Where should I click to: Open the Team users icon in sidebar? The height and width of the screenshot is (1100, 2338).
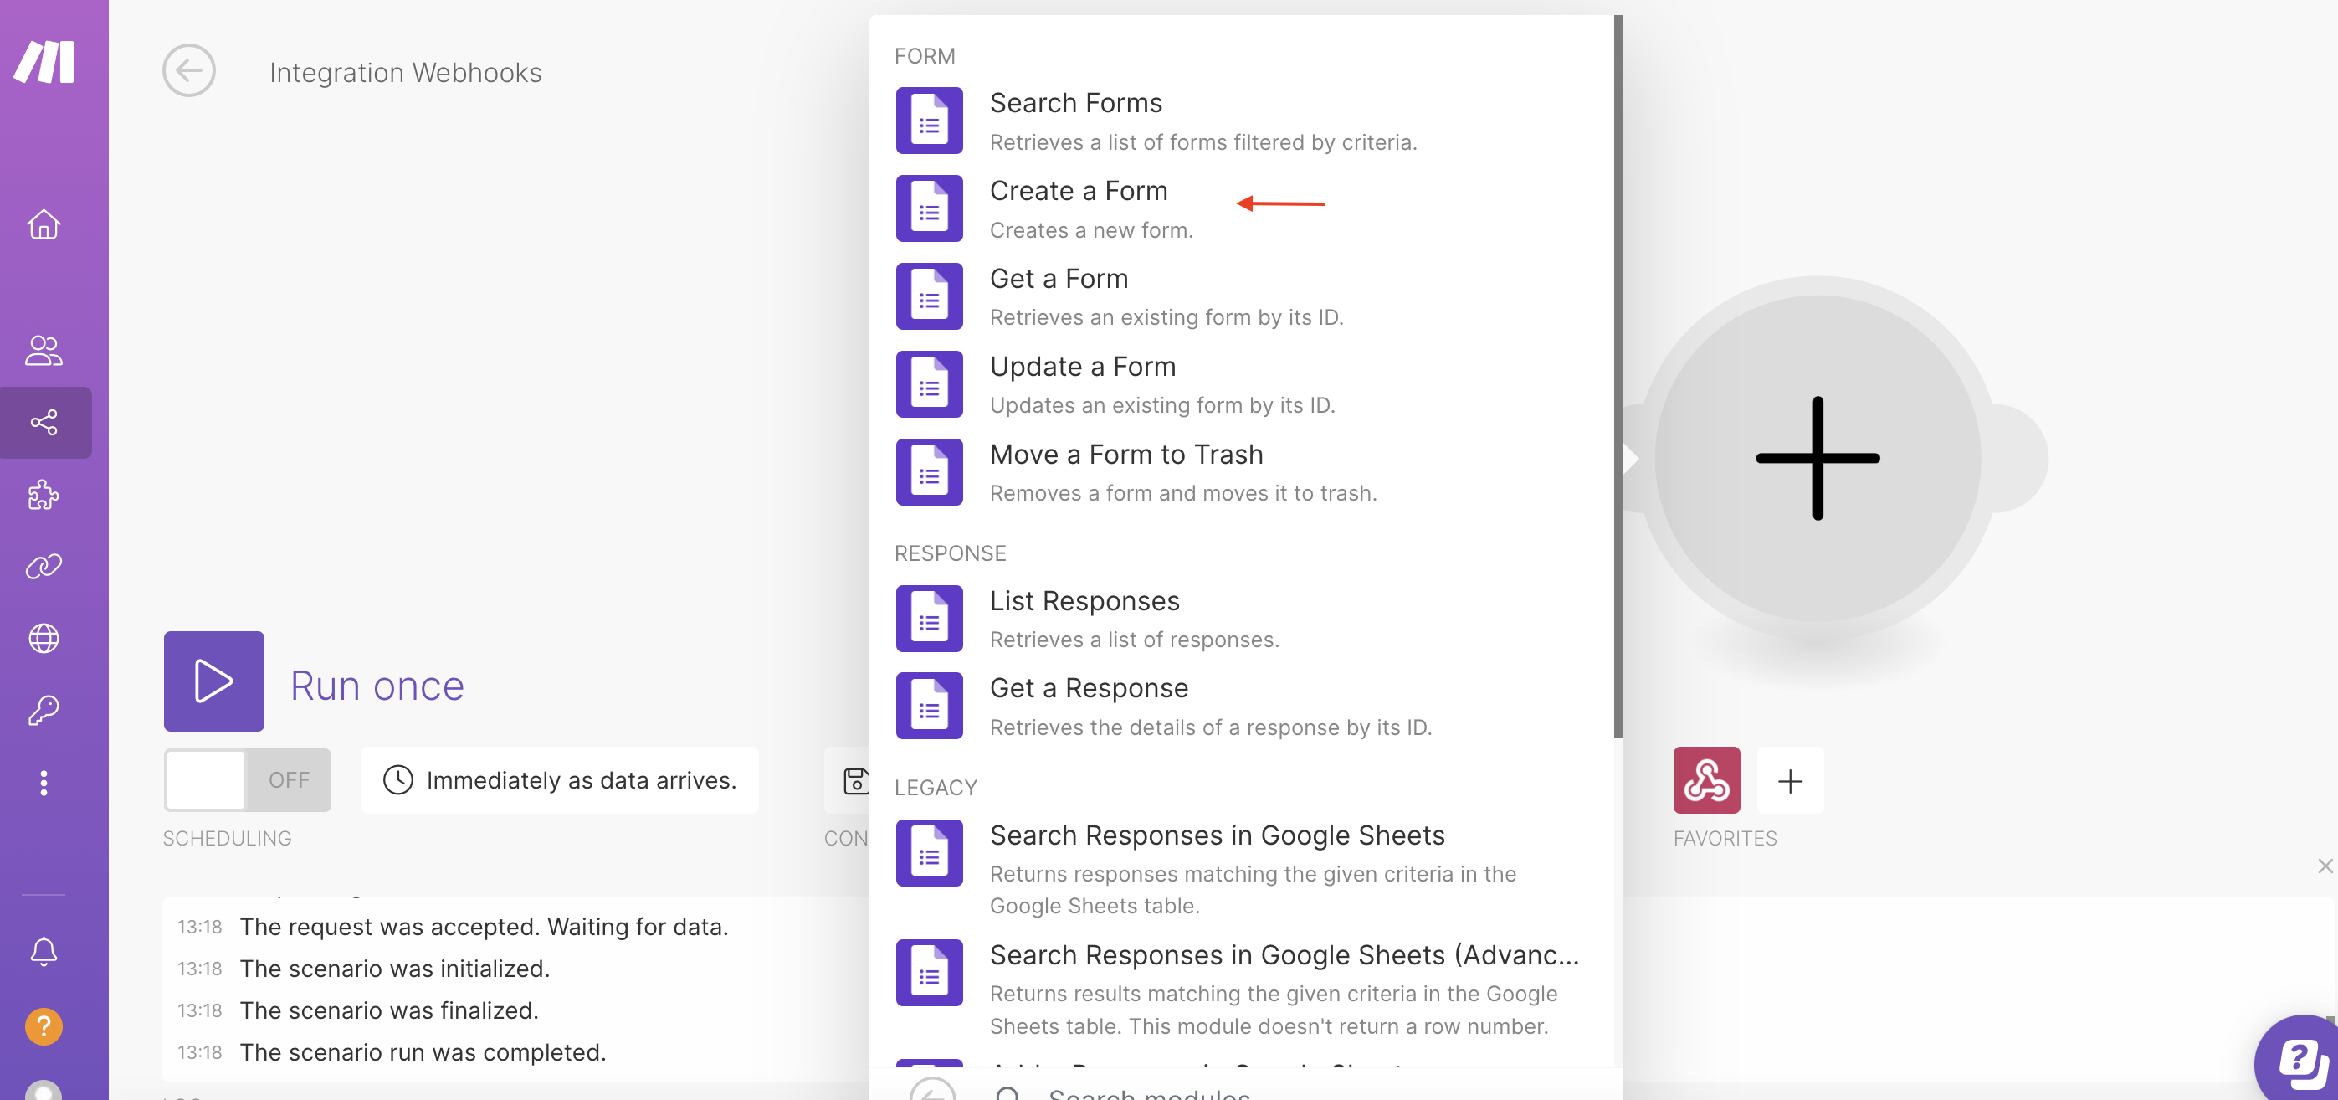[x=44, y=351]
